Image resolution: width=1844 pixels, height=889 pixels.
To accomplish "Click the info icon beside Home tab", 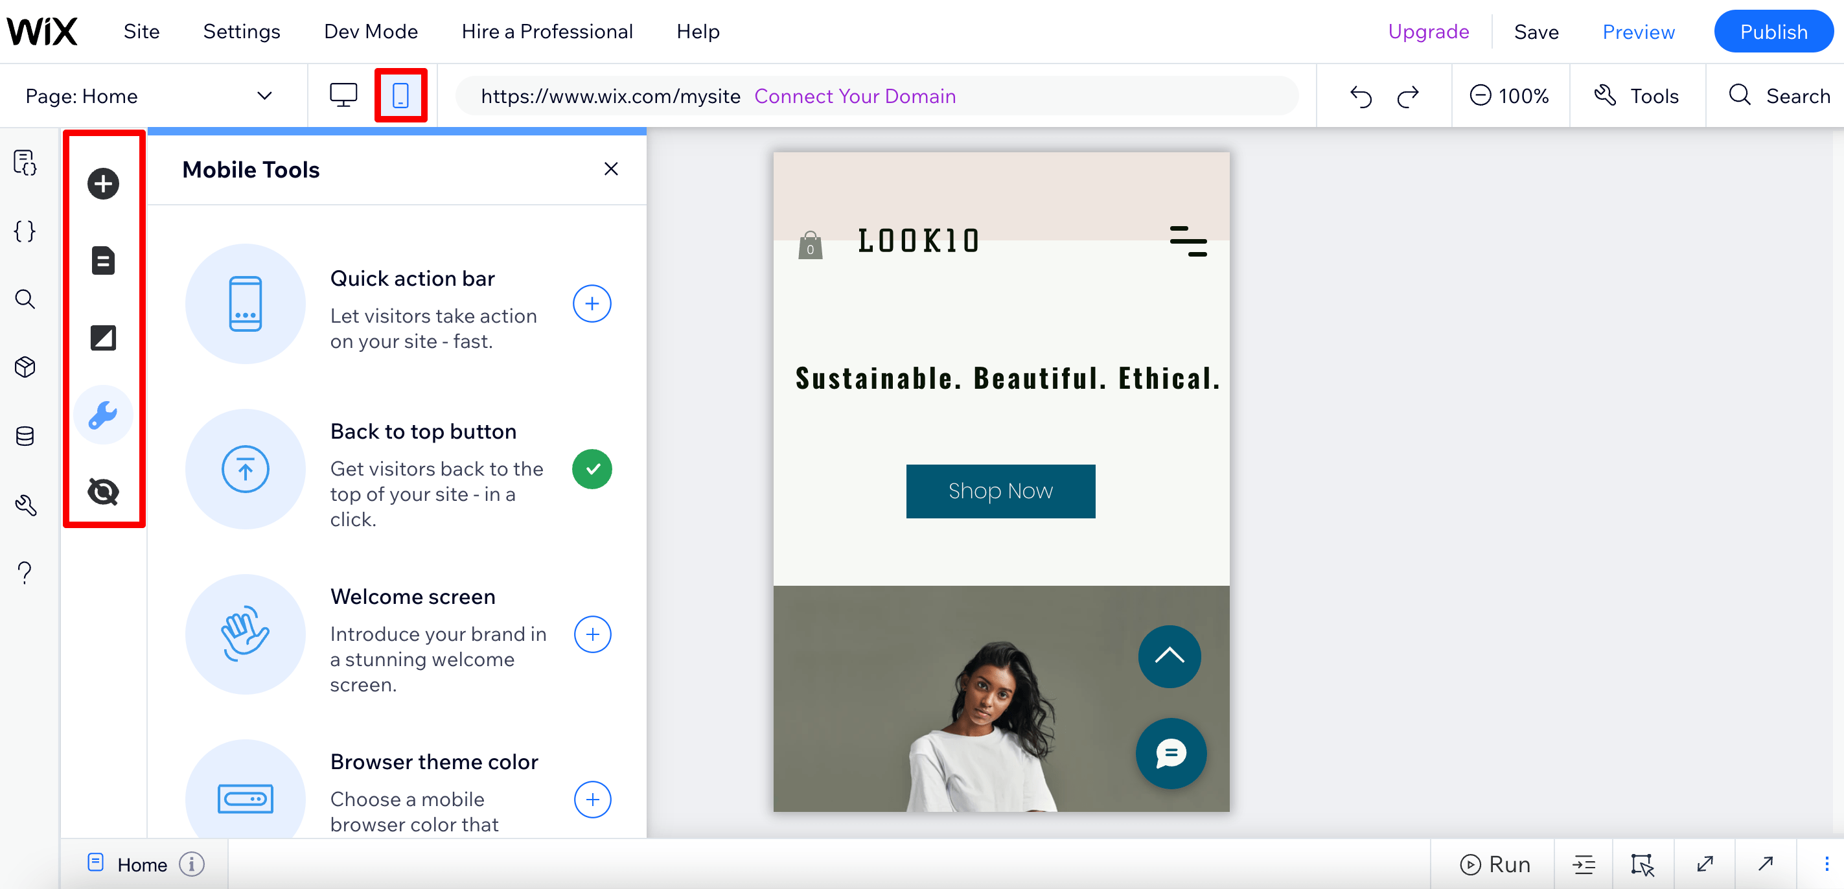I will (x=191, y=864).
